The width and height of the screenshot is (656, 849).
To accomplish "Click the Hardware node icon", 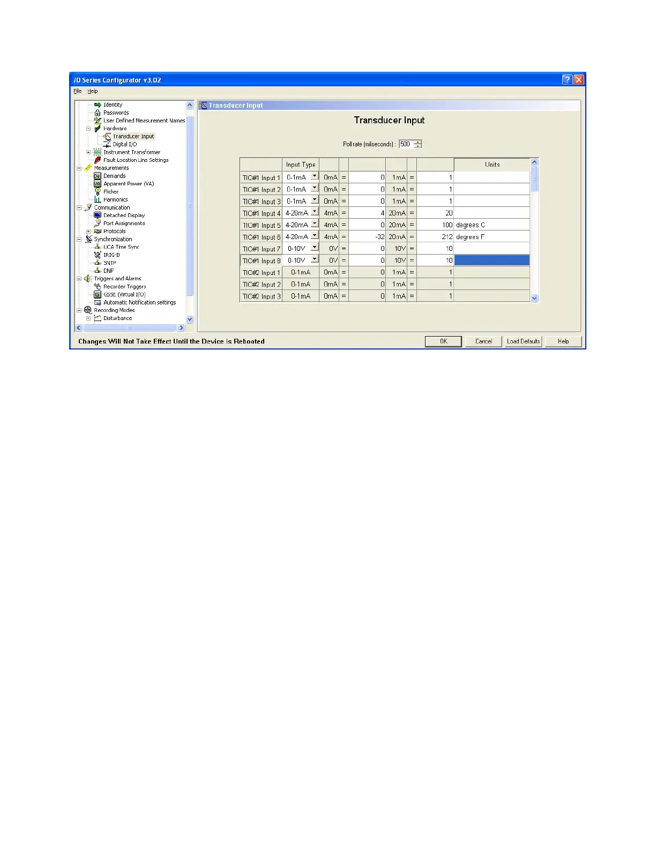I will [x=98, y=129].
